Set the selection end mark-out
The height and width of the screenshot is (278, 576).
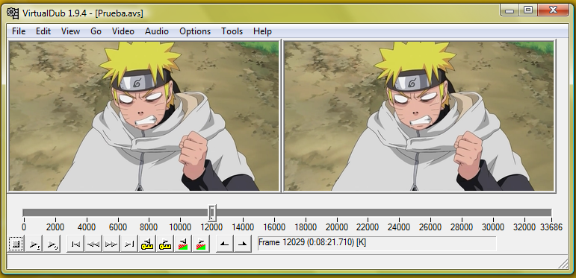coord(243,244)
